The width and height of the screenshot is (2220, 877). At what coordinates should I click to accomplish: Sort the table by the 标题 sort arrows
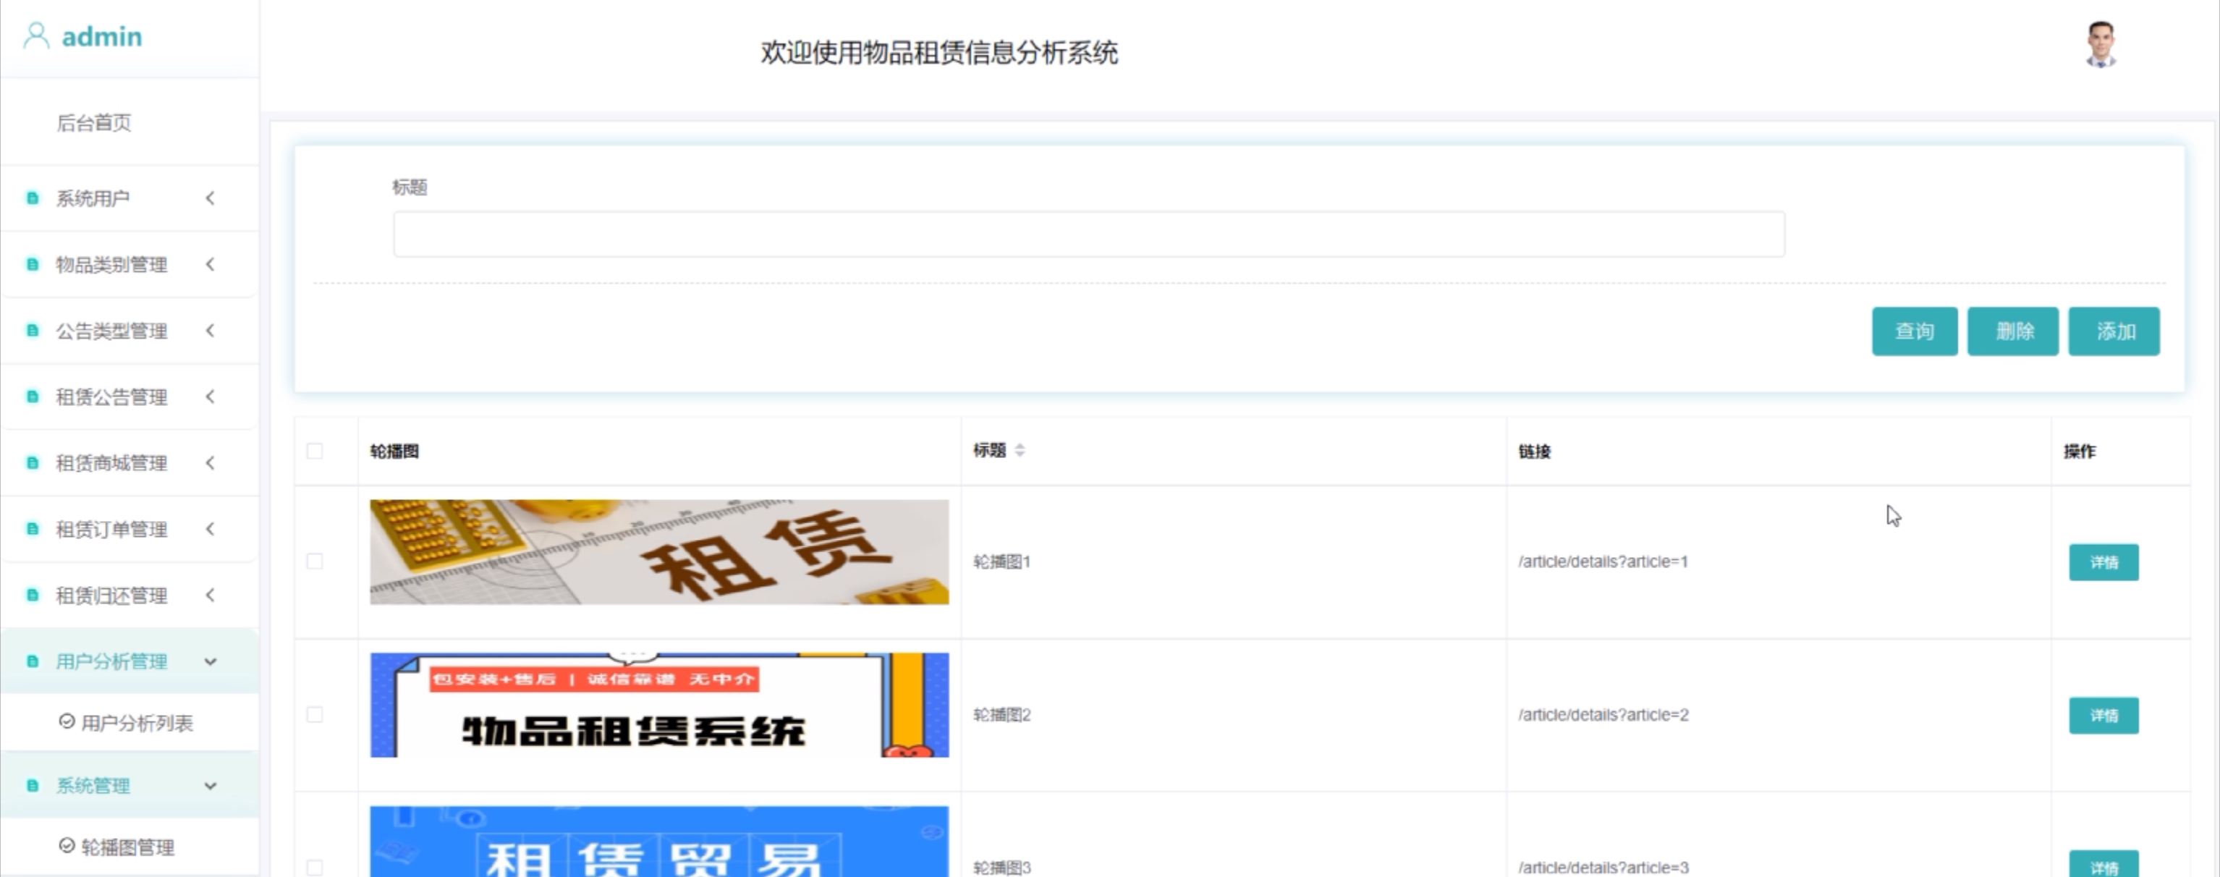tap(1020, 451)
